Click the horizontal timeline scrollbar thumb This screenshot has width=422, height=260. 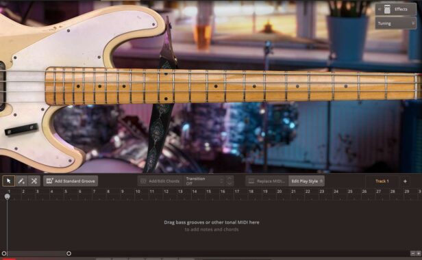36,253
